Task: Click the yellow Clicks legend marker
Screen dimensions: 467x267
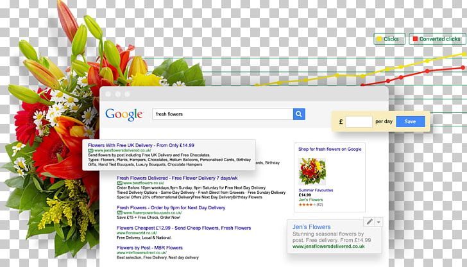Action: point(379,39)
